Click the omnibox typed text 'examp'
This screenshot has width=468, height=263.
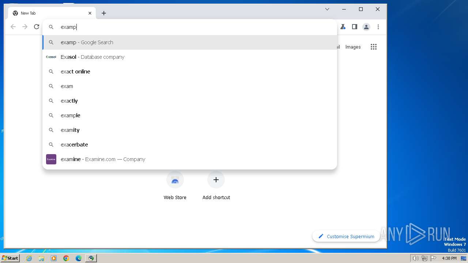pos(68,27)
